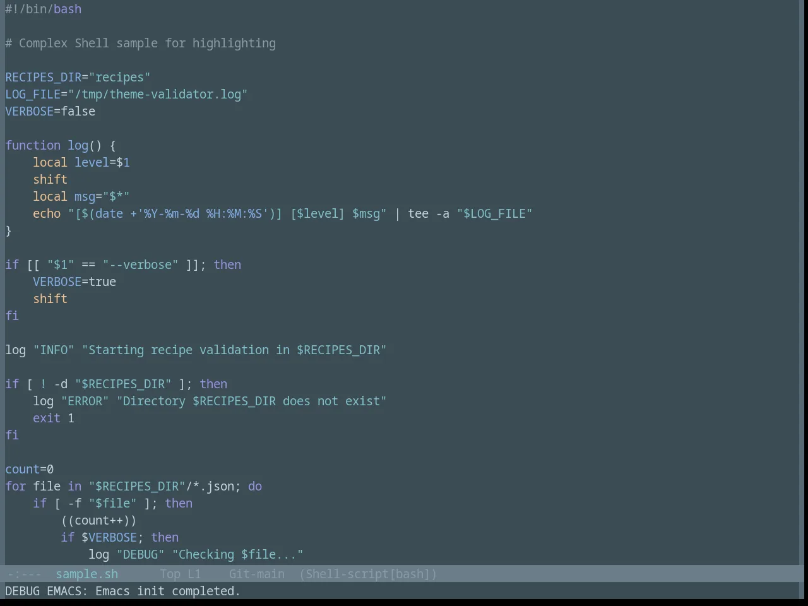
Task: Click the "ERROR" string
Action: tap(85, 401)
